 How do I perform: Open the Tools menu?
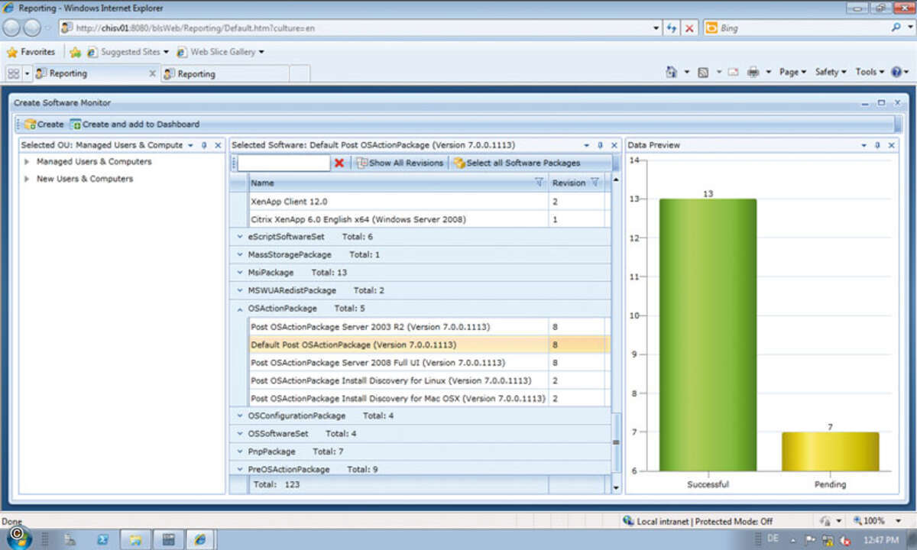870,72
